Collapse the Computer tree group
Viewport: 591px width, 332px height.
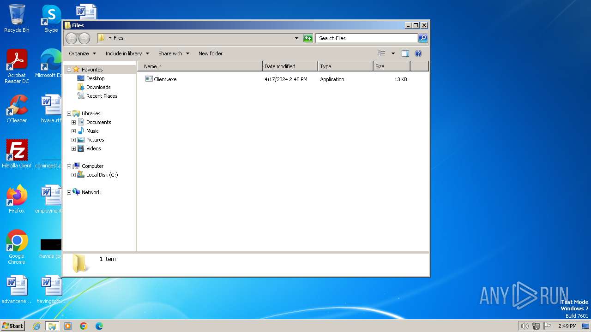point(69,166)
